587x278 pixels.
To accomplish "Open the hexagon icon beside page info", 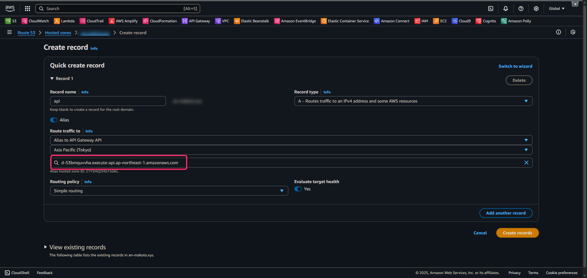I will [x=573, y=32].
